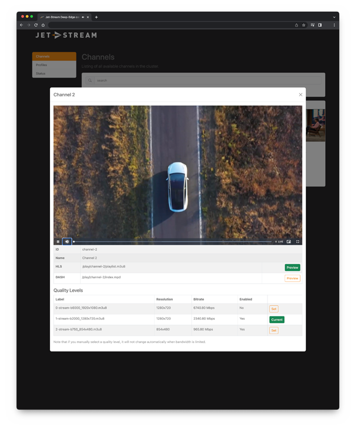This screenshot has height=425, width=351.
Task: Click the Quality Levels heading
Action: click(x=68, y=291)
